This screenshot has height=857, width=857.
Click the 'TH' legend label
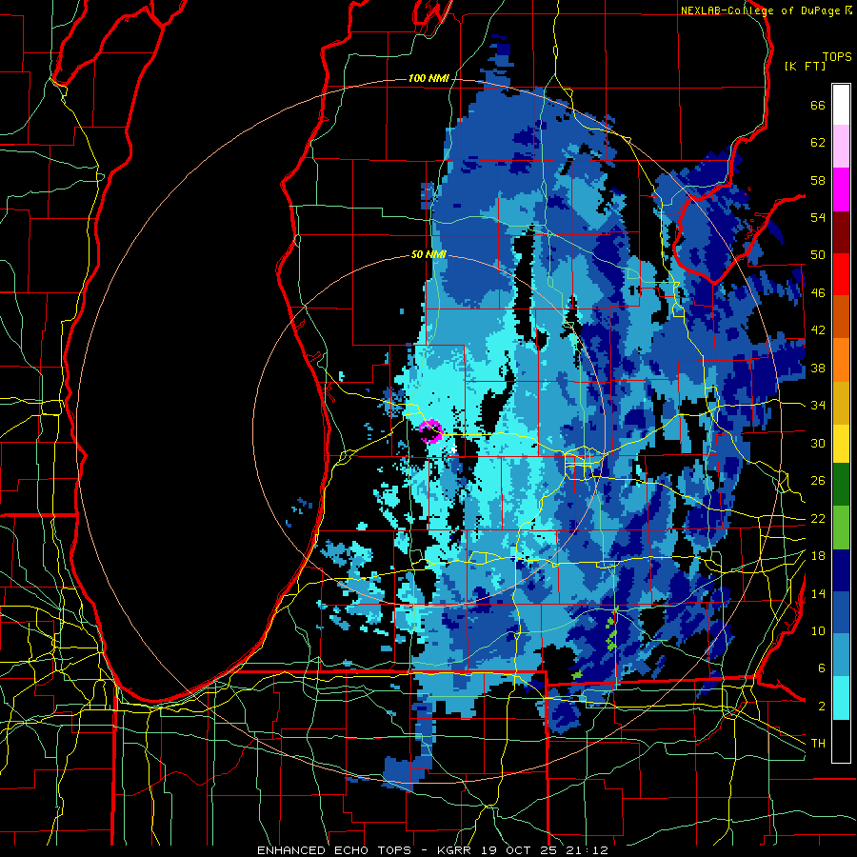click(818, 744)
